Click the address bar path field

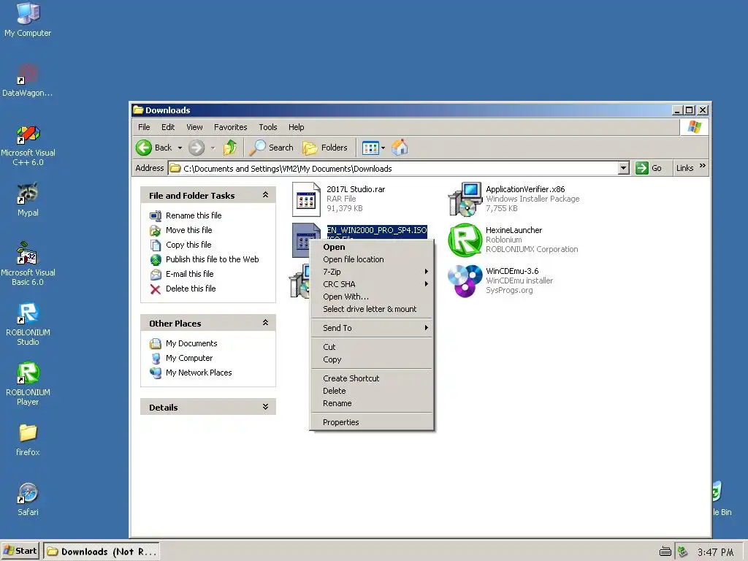coord(393,169)
